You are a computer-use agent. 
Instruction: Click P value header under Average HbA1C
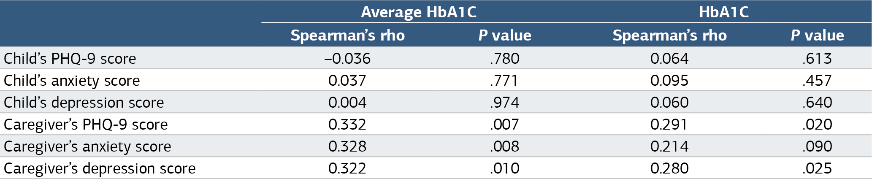(505, 35)
